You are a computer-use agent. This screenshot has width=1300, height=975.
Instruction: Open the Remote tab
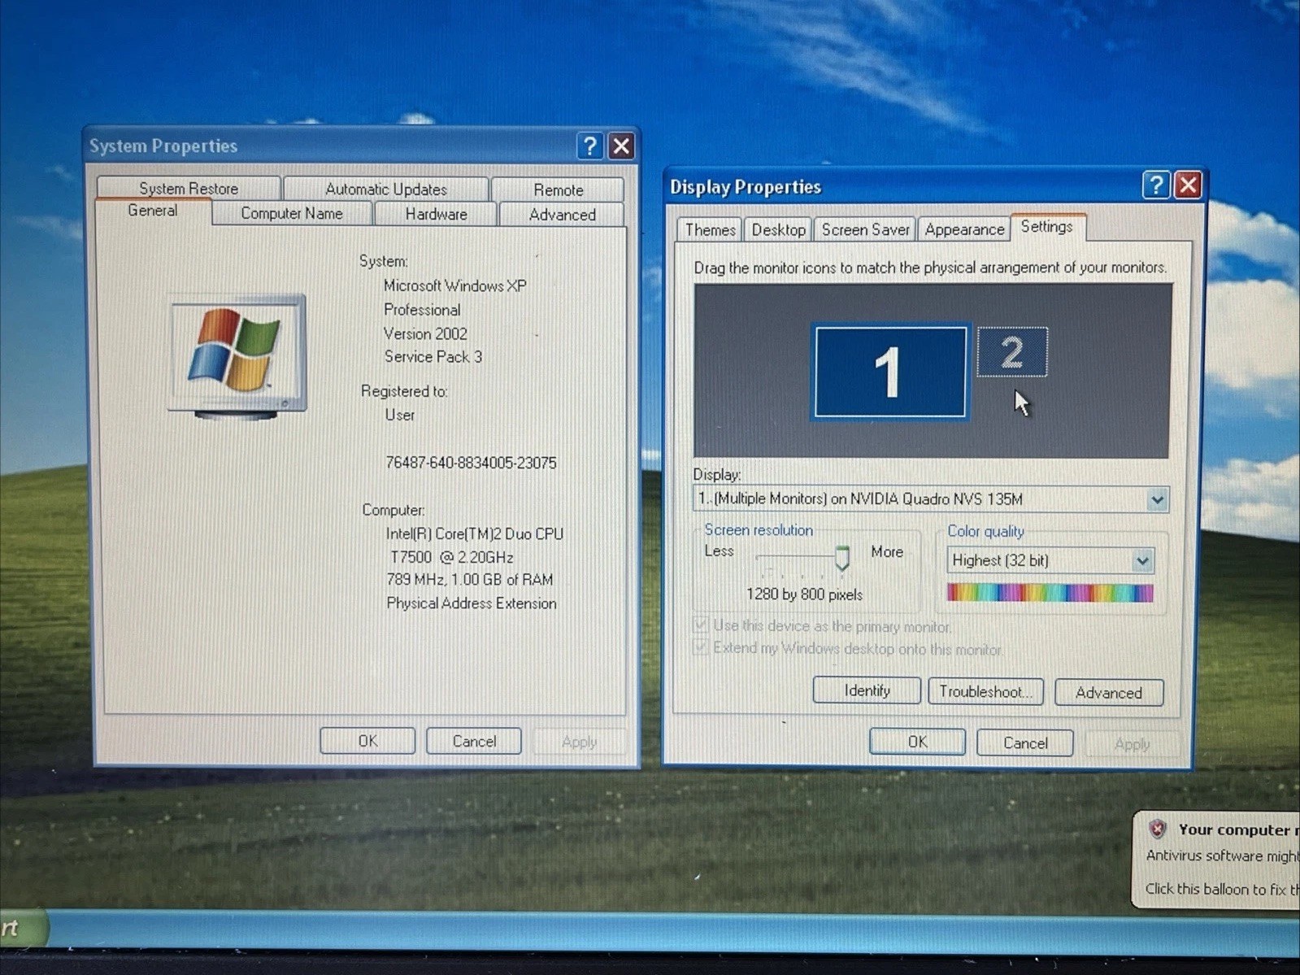coord(559,190)
